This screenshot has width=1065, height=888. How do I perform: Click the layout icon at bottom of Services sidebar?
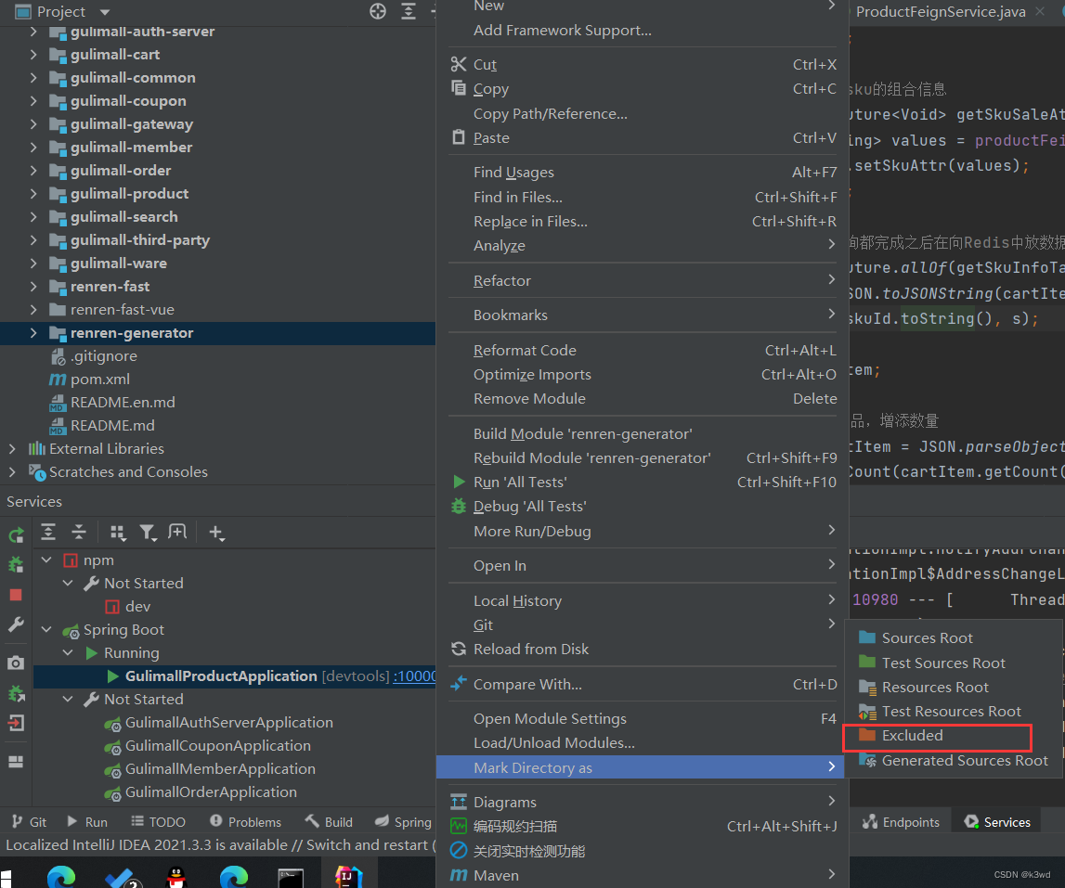(x=16, y=762)
